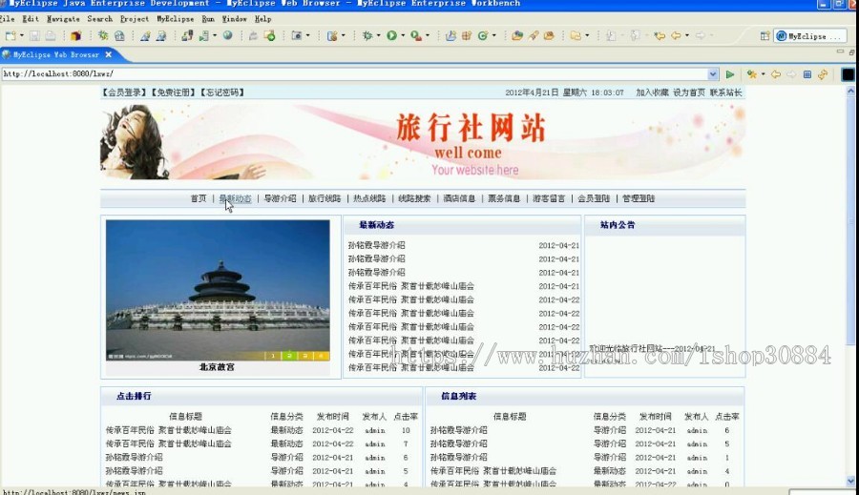
Task: Select slide 2 on the 北京故宫 slideshow
Action: click(289, 356)
